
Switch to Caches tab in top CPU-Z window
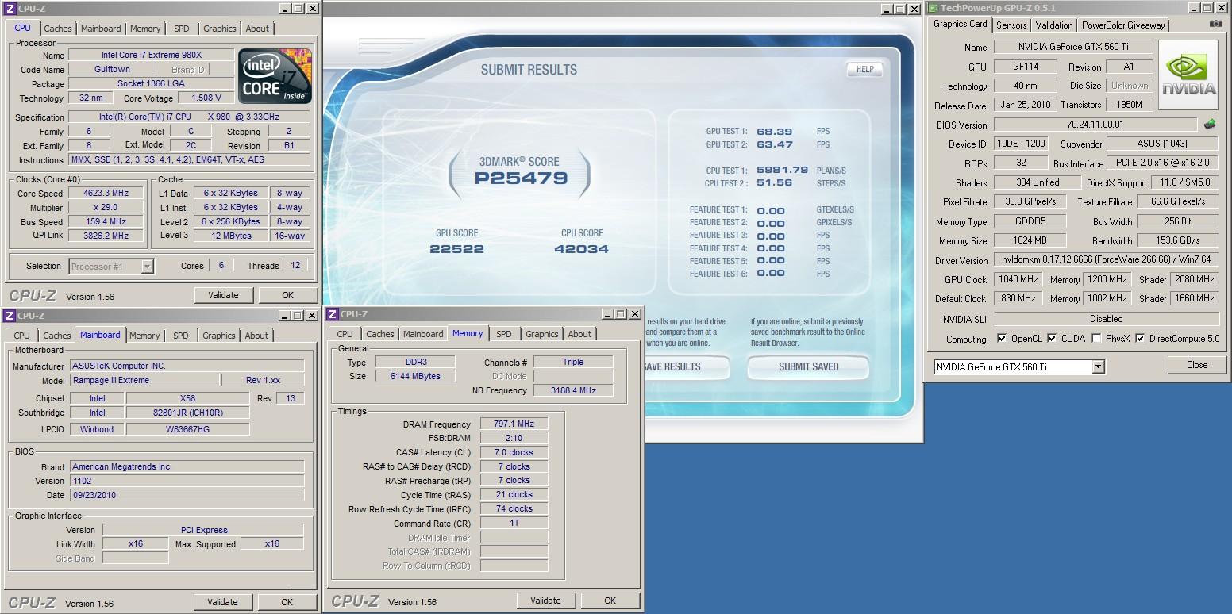click(58, 29)
